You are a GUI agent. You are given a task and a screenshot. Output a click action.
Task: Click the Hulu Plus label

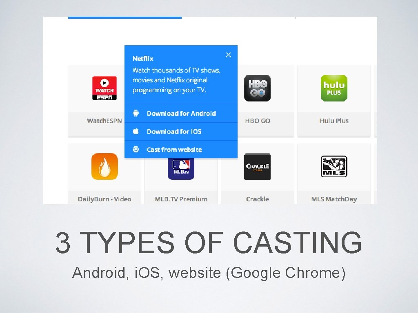click(x=334, y=121)
